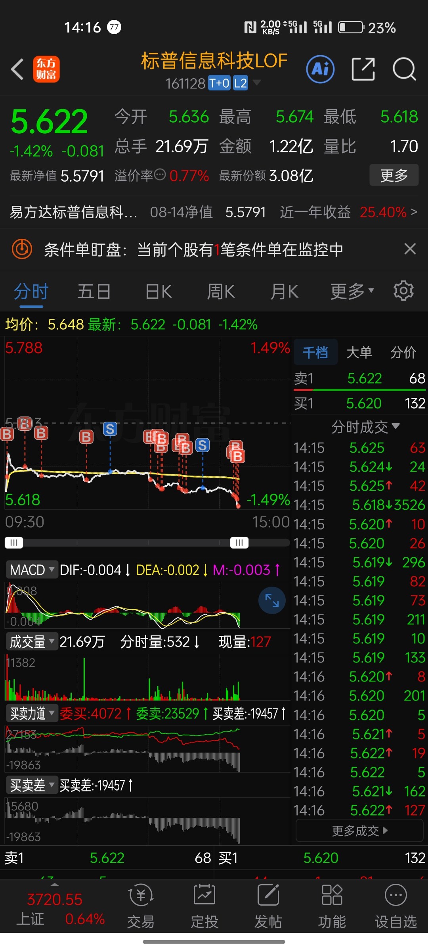
Task: Switch to the 分时 tab
Action: (x=31, y=292)
